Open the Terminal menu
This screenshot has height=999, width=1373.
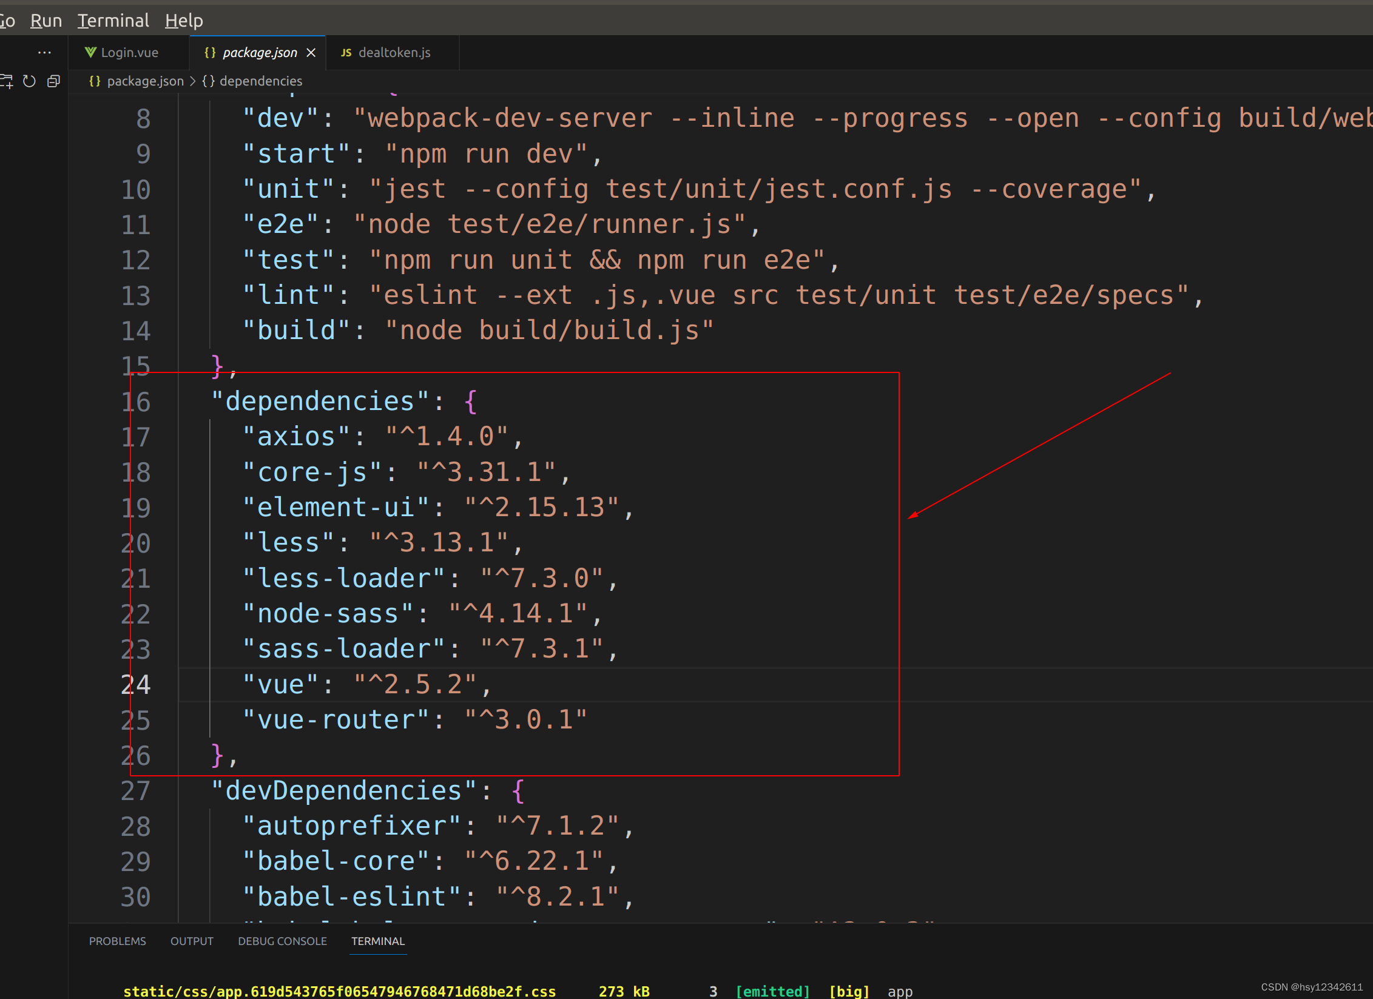coord(113,21)
